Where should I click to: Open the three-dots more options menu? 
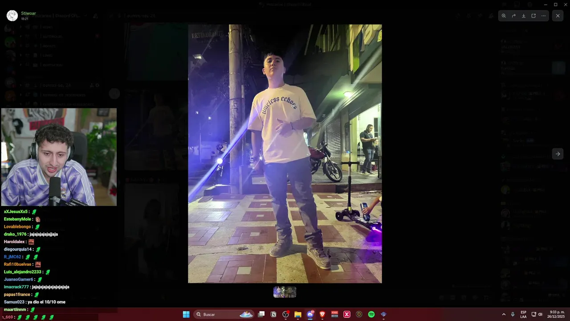pyautogui.click(x=543, y=16)
